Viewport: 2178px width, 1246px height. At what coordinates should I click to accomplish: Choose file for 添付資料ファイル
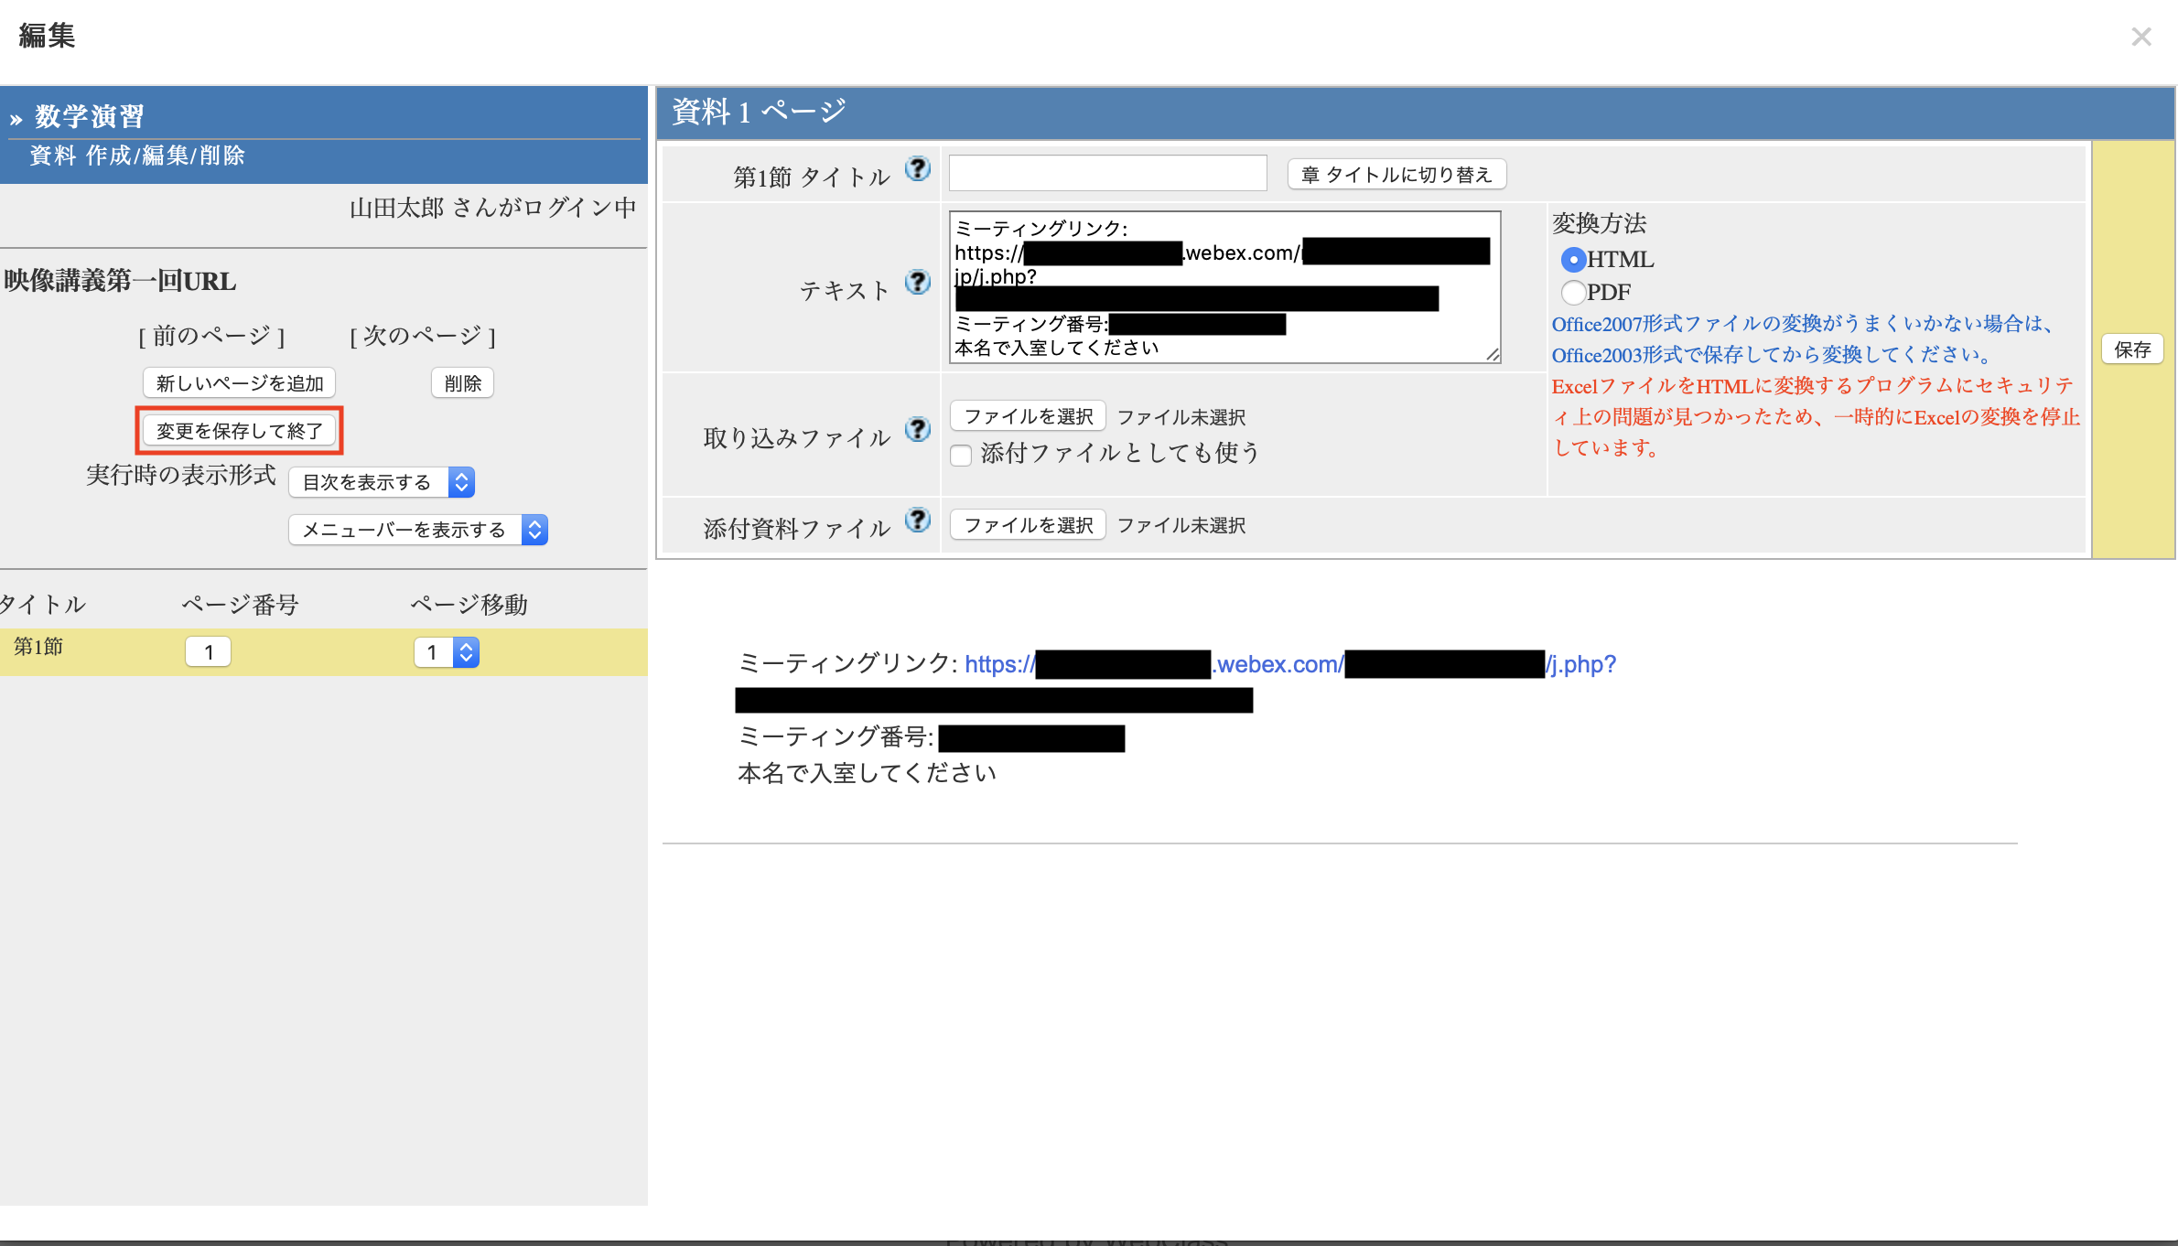pyautogui.click(x=1029, y=525)
